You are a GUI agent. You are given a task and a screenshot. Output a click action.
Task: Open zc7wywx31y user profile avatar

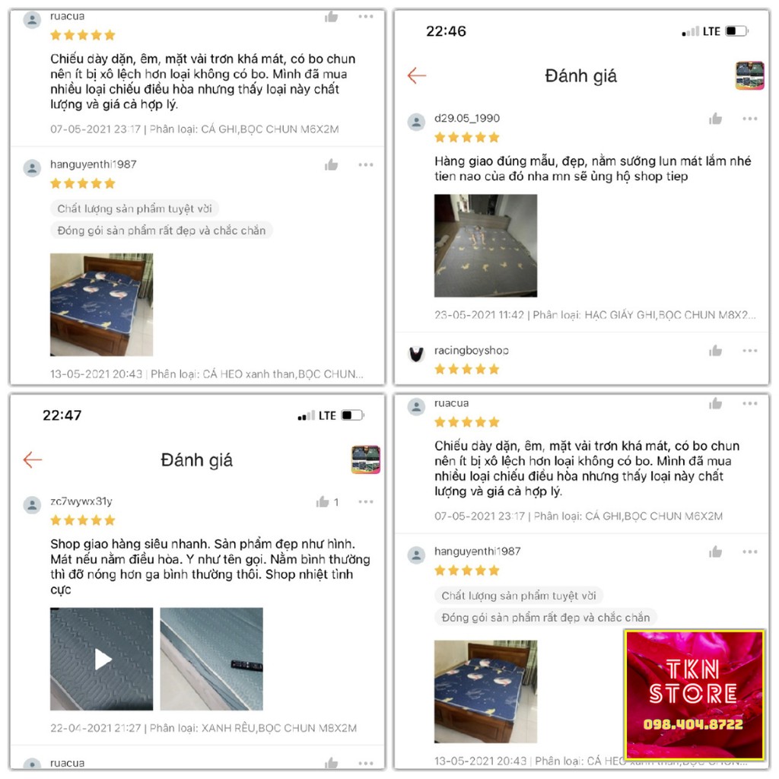32,505
